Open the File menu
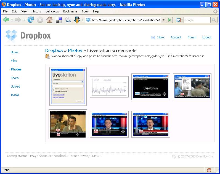This screenshot has width=220, height=174. click(5, 11)
